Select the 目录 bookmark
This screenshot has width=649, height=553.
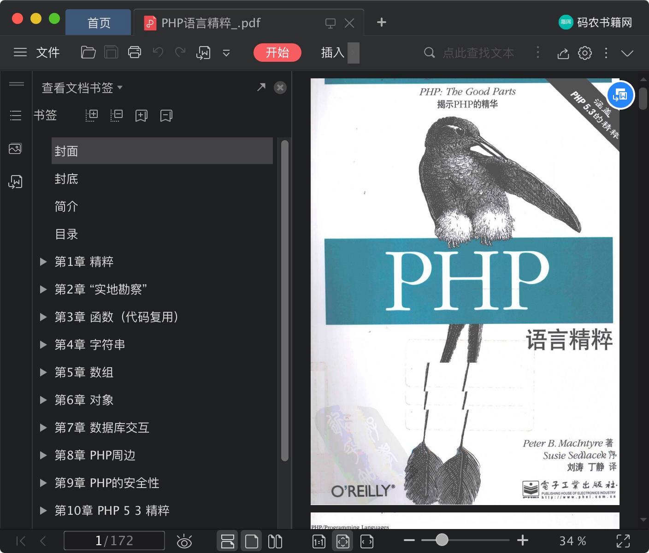pyautogui.click(x=66, y=234)
